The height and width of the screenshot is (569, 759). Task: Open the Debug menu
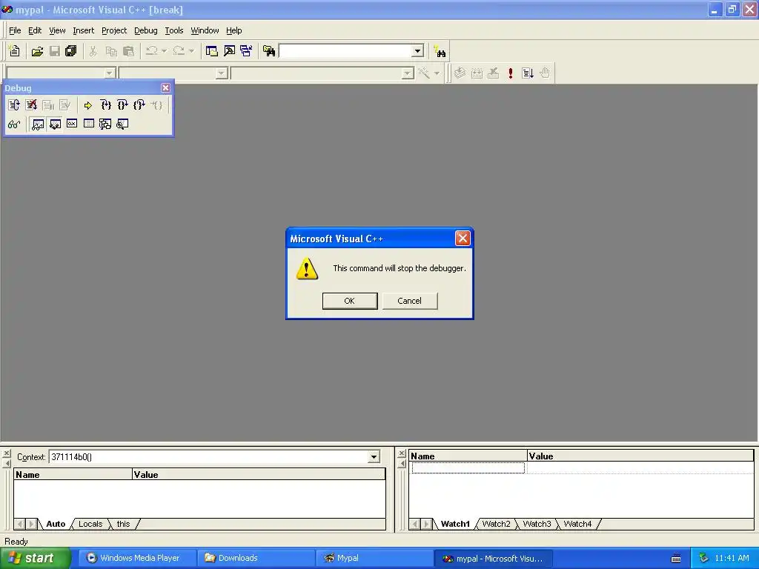tap(146, 30)
